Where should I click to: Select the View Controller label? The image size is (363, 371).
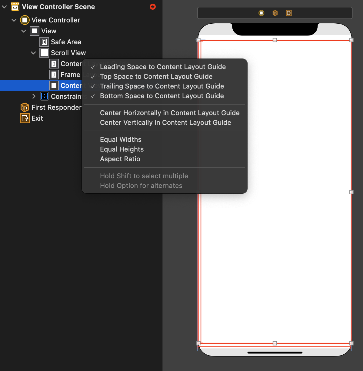[x=56, y=20]
